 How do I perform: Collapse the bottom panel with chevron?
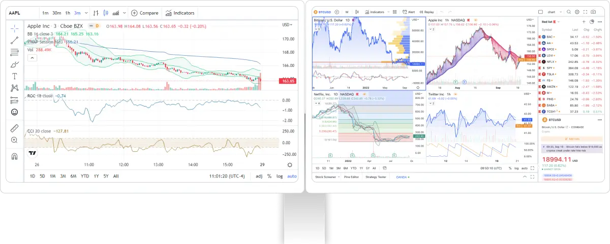525,177
